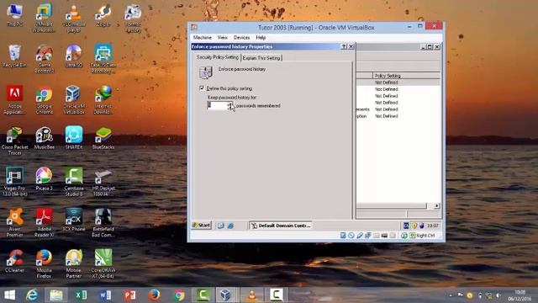Image resolution: width=538 pixels, height=303 pixels.
Task: Open File Explorer from host taskbar
Action: (56, 295)
